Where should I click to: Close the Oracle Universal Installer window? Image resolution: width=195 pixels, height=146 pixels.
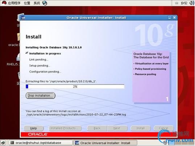click(x=174, y=18)
